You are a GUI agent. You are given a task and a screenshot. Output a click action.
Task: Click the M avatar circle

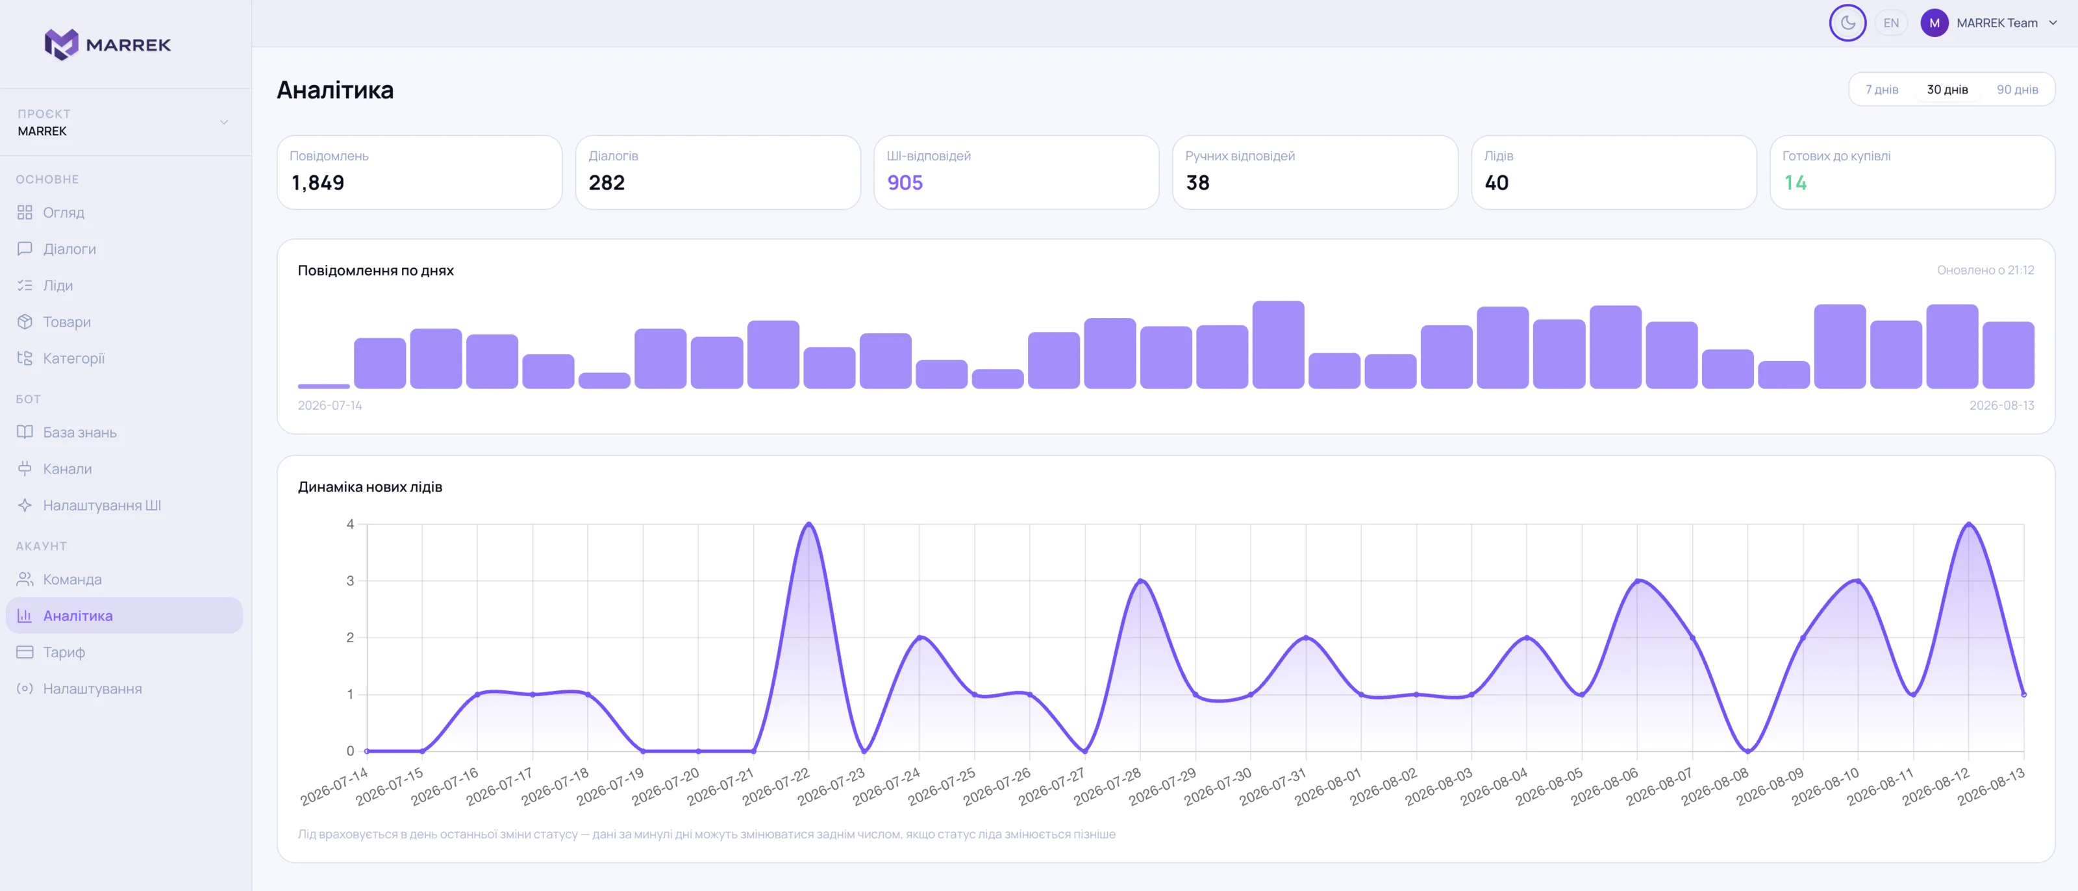click(1934, 23)
